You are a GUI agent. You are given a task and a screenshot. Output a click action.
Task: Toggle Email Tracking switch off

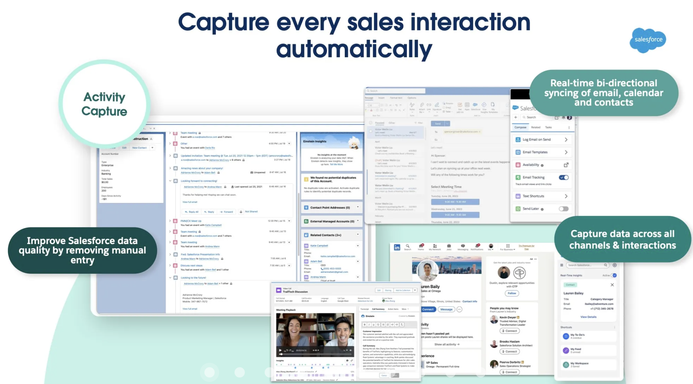[564, 177]
